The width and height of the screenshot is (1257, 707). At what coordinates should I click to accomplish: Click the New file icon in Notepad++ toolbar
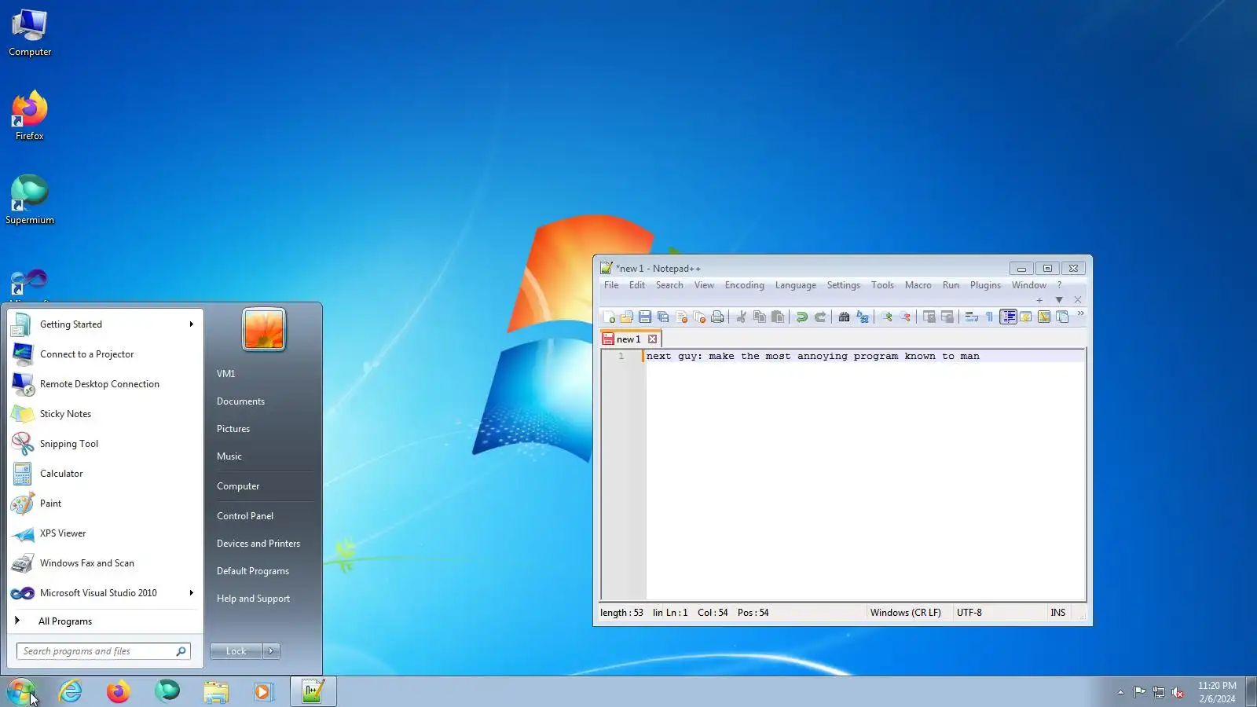(x=609, y=317)
